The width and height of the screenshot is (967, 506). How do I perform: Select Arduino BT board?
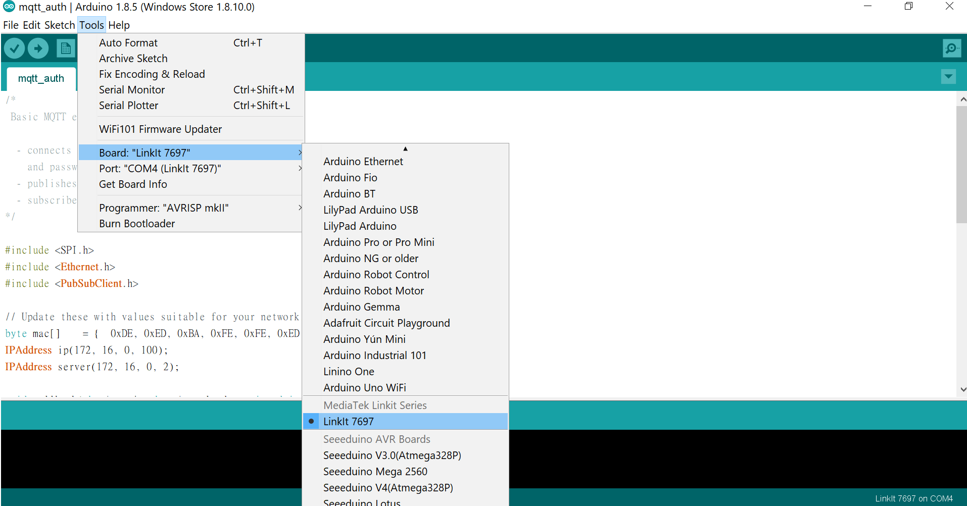[405, 194]
